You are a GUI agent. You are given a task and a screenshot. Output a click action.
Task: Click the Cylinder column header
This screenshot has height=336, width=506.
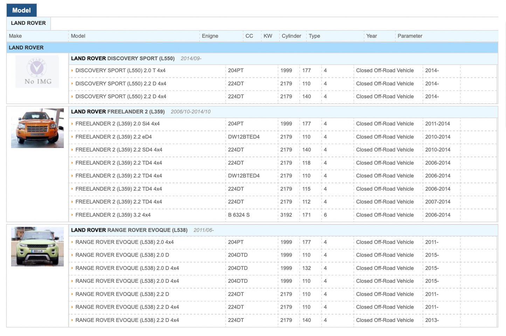tap(291, 36)
